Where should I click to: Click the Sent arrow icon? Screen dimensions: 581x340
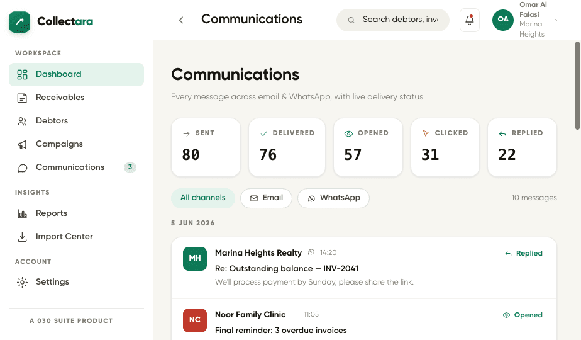[186, 133]
